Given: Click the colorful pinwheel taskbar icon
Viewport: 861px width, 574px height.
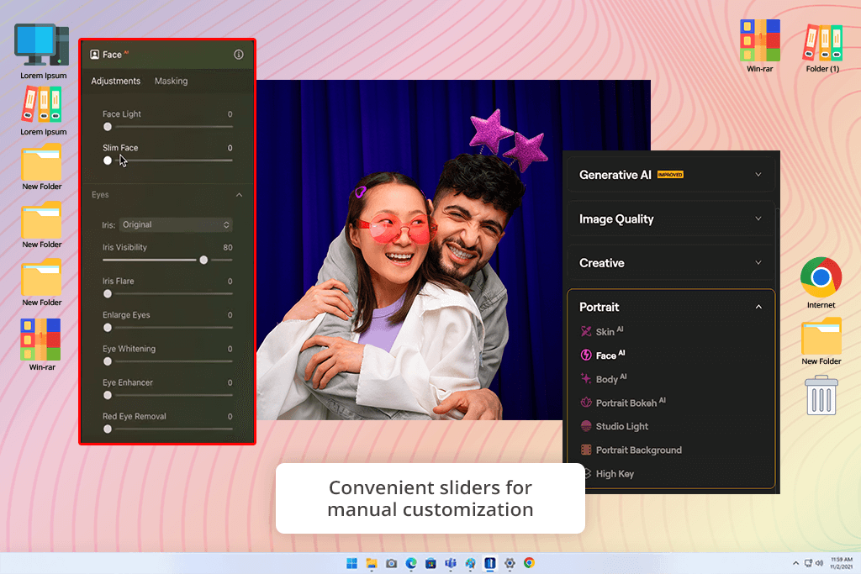Looking at the screenshot, I should (x=471, y=563).
